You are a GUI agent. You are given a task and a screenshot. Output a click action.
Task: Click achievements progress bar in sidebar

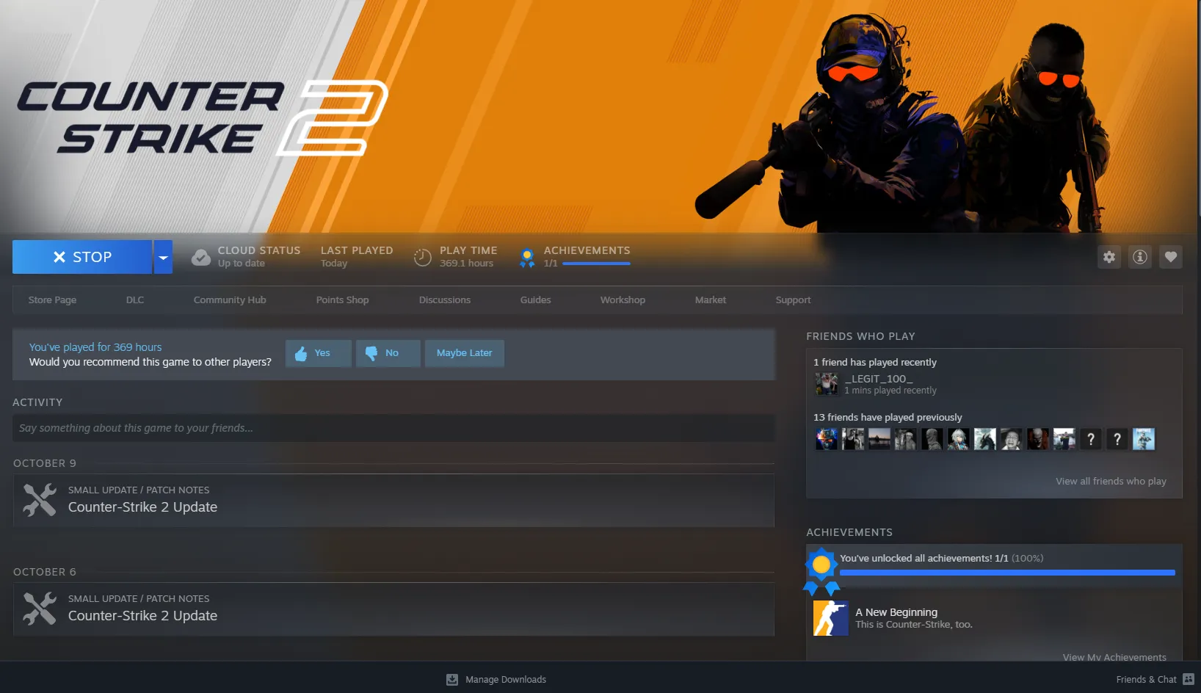point(1007,573)
